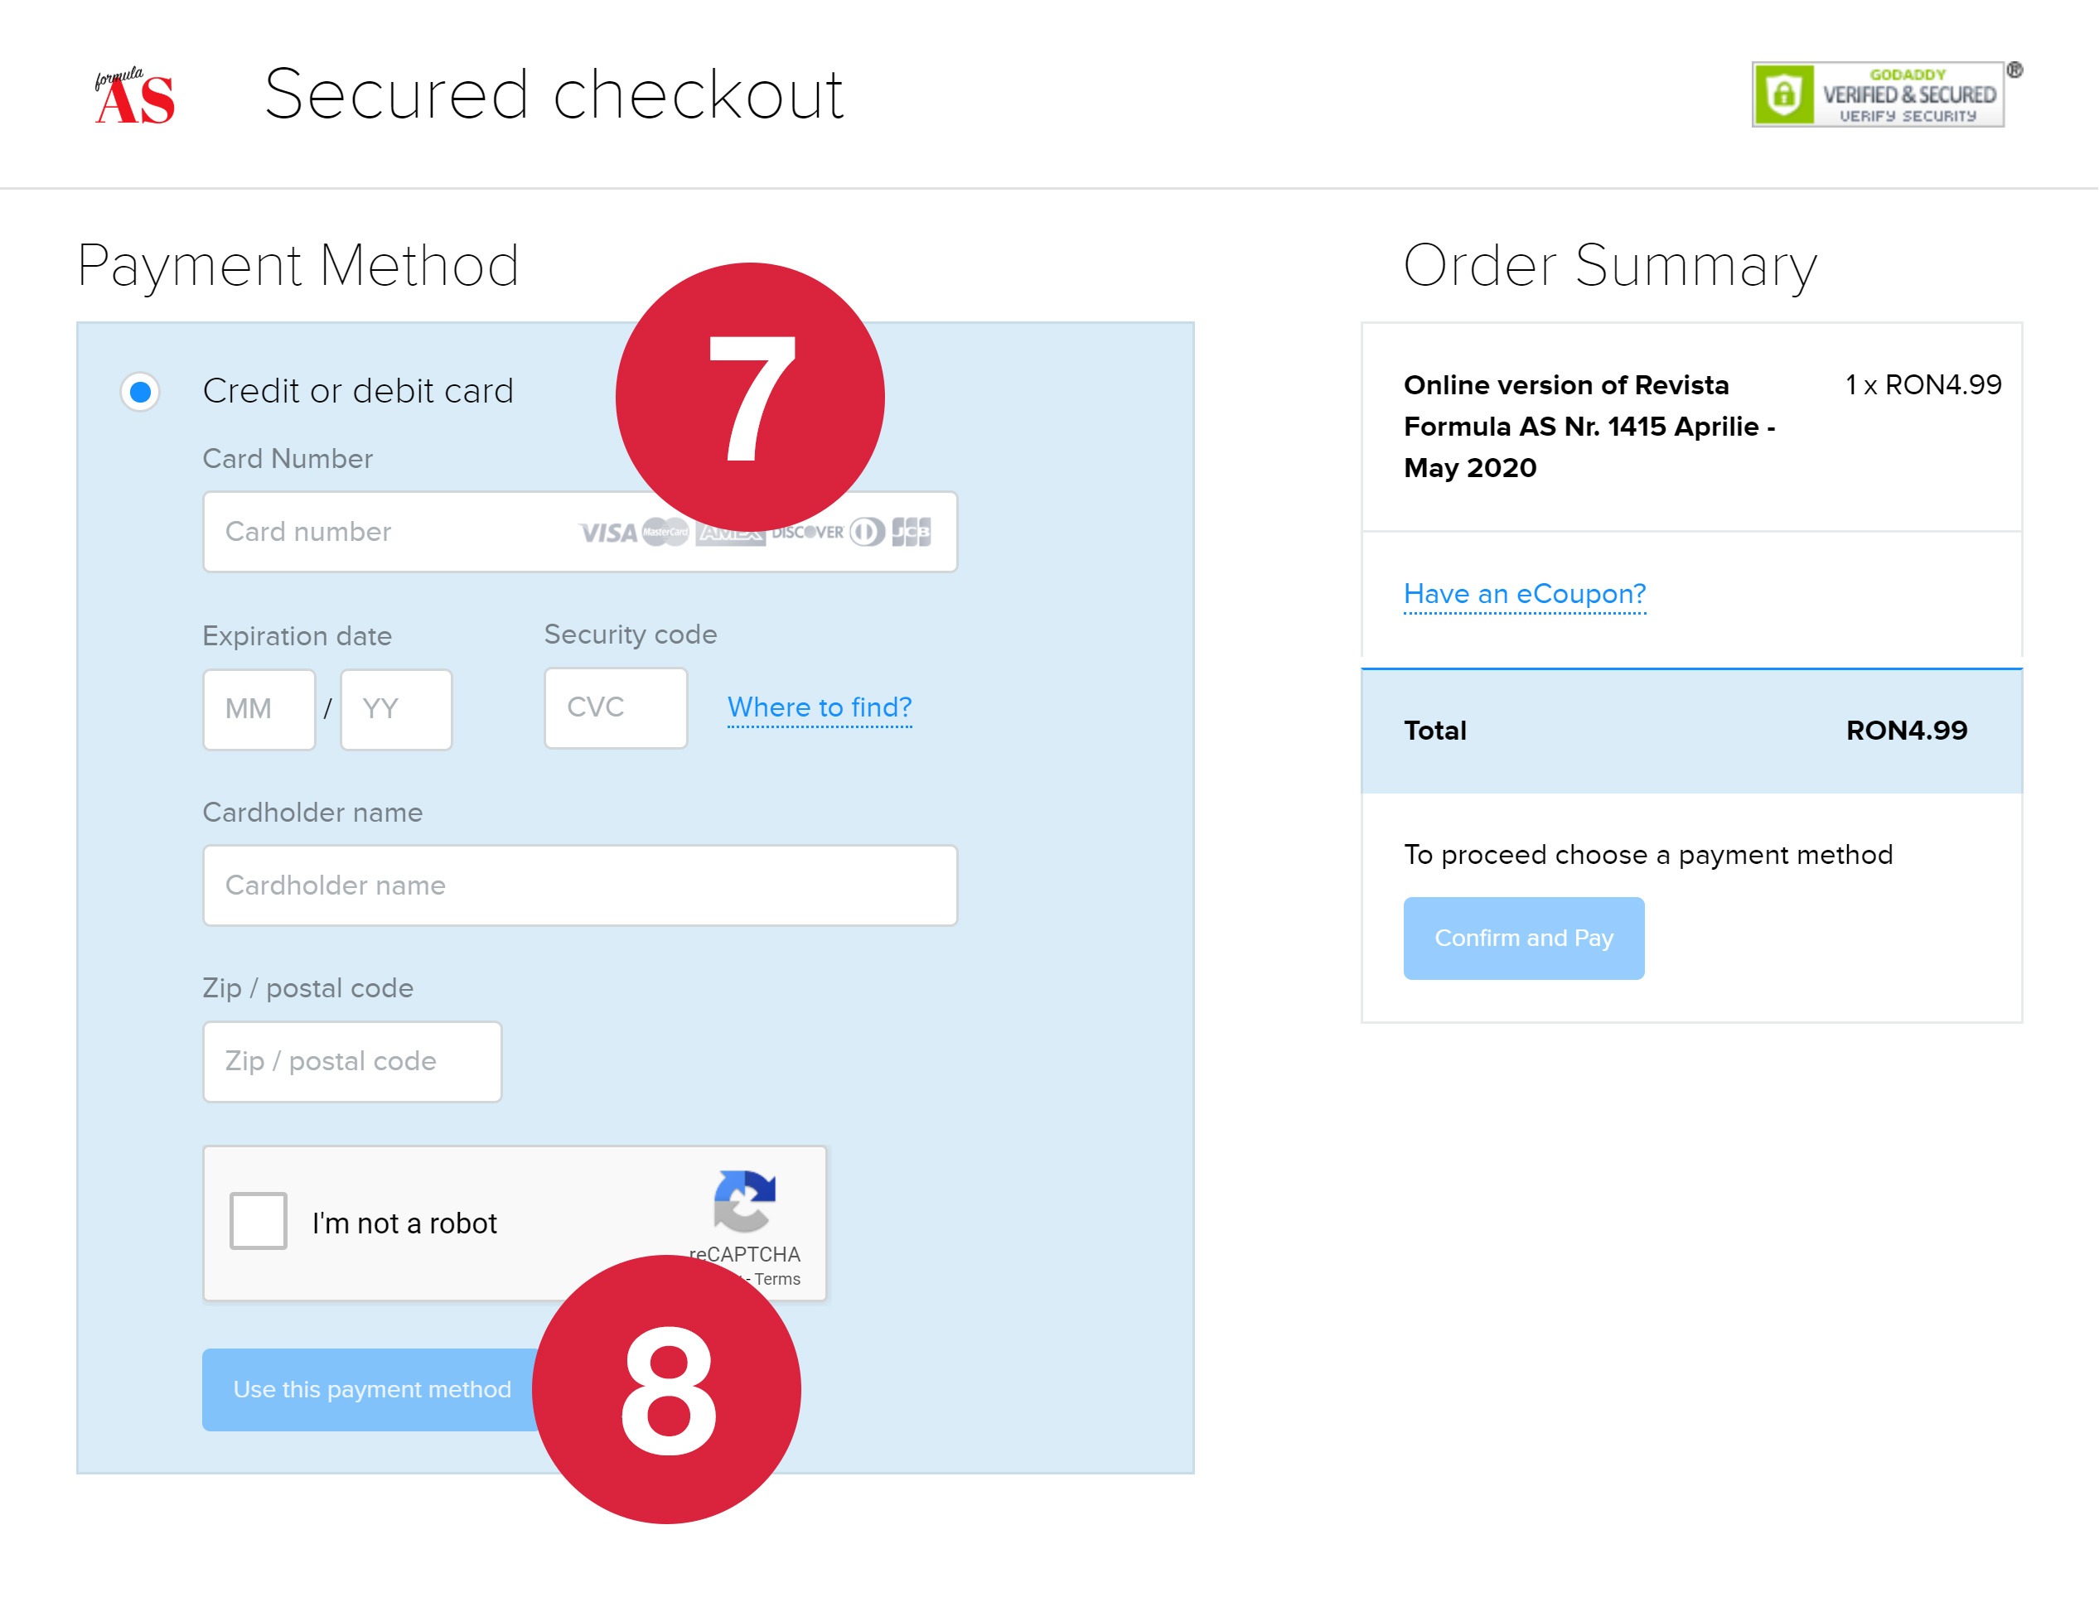This screenshot has height=1602, width=2099.
Task: Click the AMEX card logo
Action: click(x=731, y=536)
